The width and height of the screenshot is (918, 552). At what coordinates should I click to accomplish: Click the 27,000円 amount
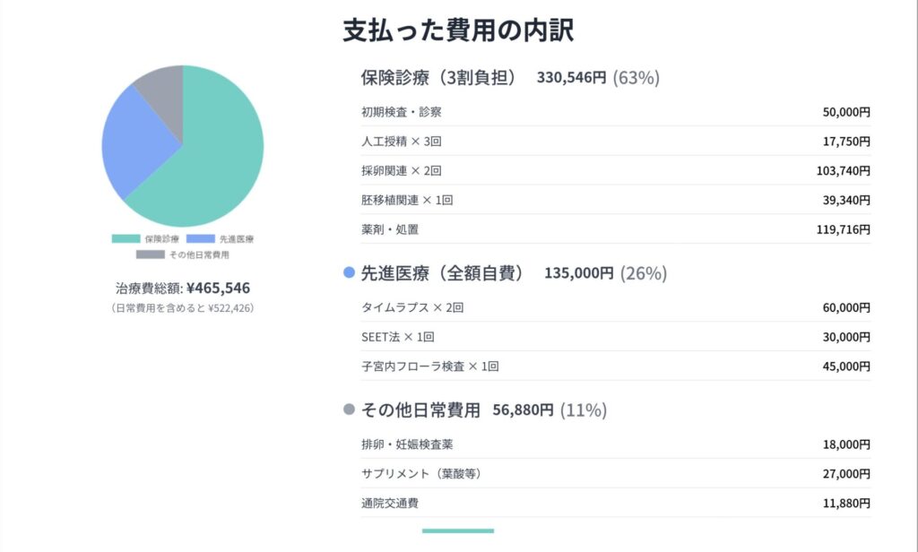pyautogui.click(x=846, y=474)
